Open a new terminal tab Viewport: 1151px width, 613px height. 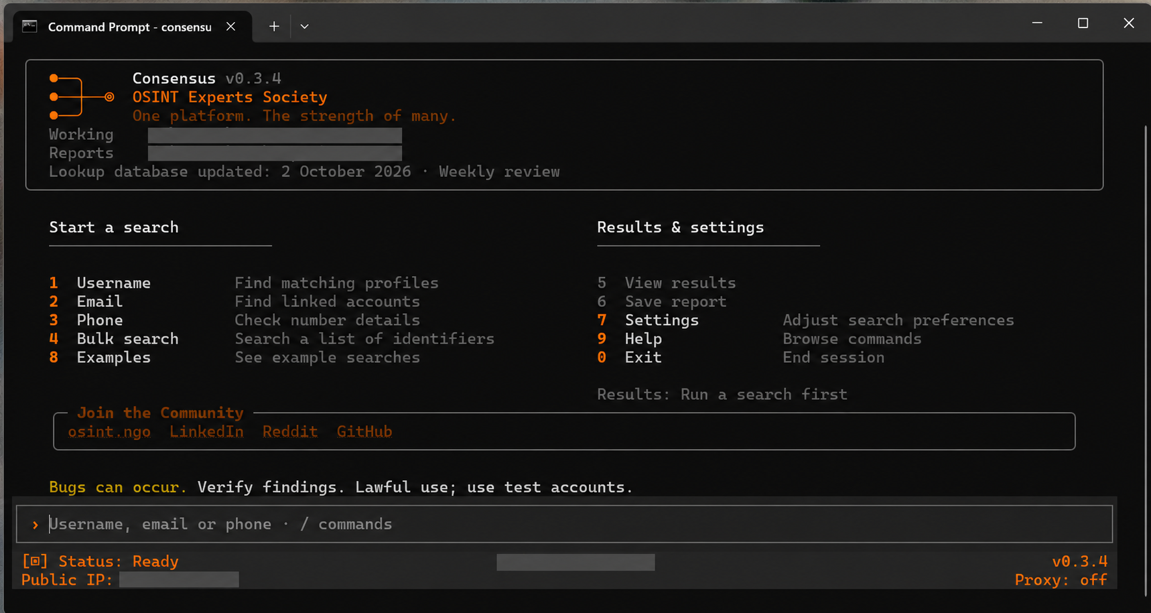point(274,26)
